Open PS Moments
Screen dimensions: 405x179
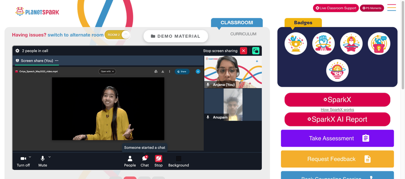pos(372,8)
